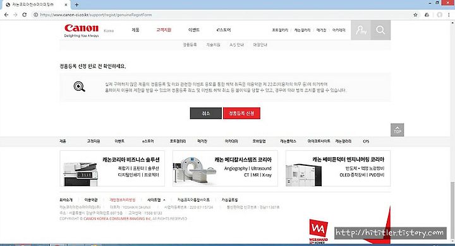The height and width of the screenshot is (246, 455).
Task: Open 포토갤러리 link in top header
Action: [x=280, y=30]
